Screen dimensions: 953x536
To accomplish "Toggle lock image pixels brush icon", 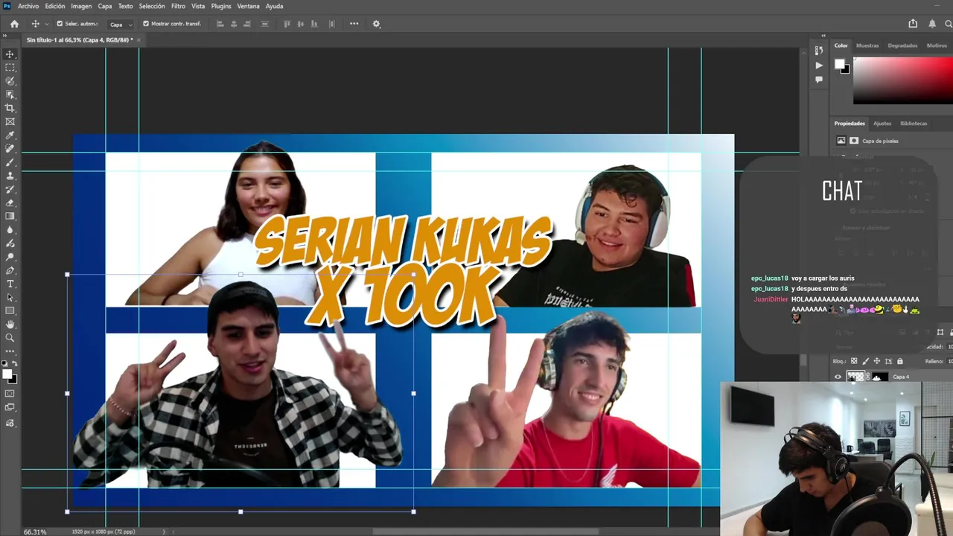I will [865, 361].
